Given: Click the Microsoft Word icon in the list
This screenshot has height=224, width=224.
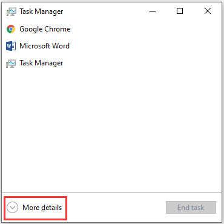Looking at the screenshot, I should [x=11, y=46].
